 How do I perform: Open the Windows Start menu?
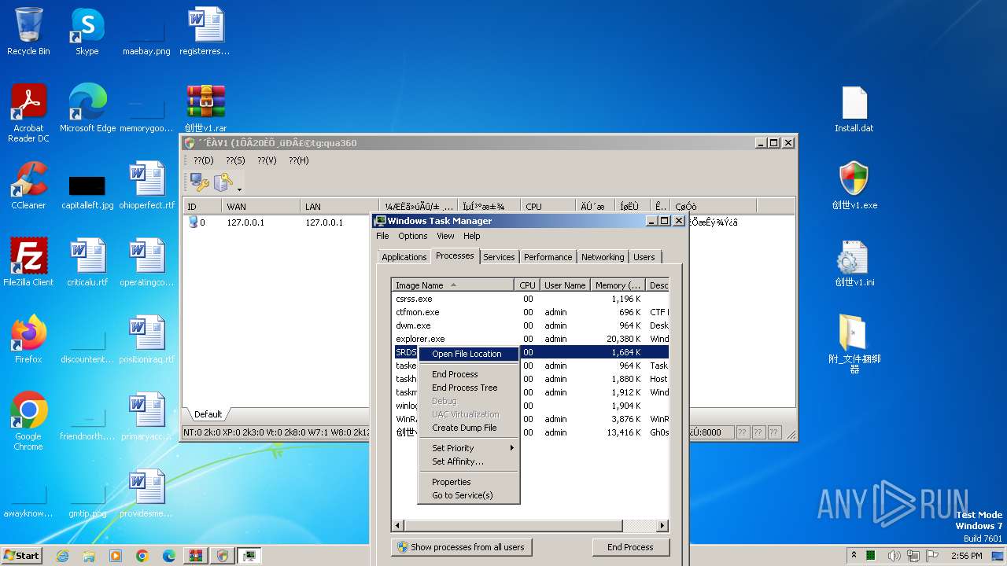pos(22,556)
